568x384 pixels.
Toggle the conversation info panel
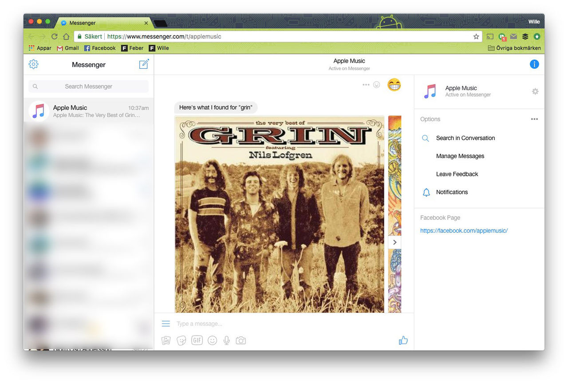click(x=534, y=64)
